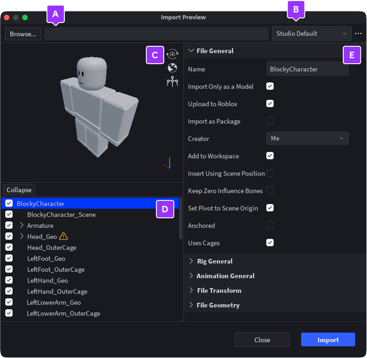This screenshot has height=358, width=367.
Task: Select BlockyCharacter_Scene in the tree
Action: (x=61, y=214)
